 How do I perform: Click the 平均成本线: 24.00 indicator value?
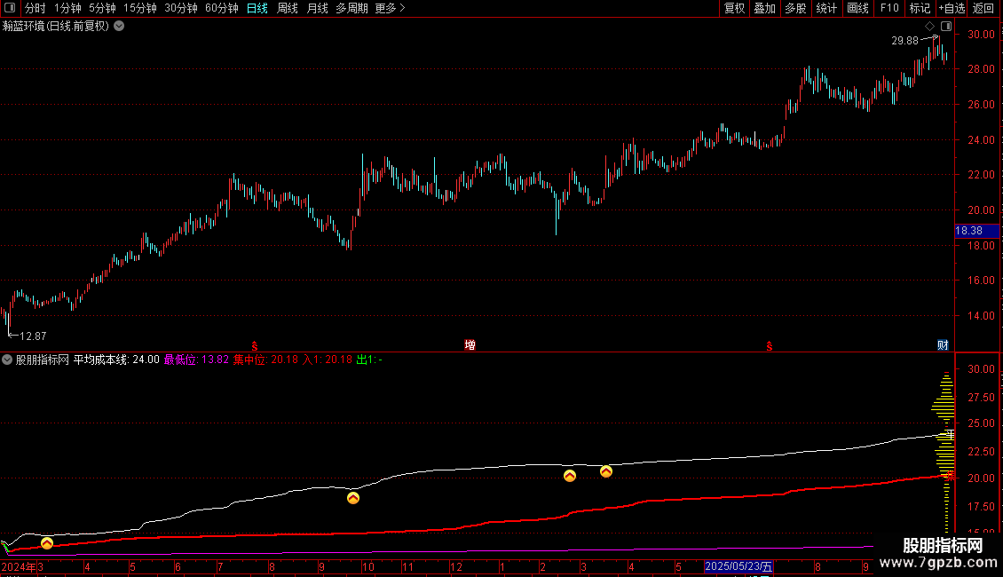[116, 360]
